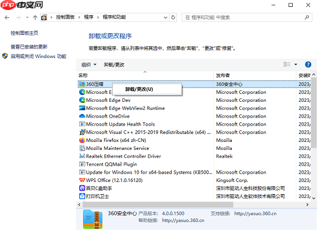Expand the chevron after 程序 breadcrumb
This screenshot has width=317, height=230.
coord(98,17)
